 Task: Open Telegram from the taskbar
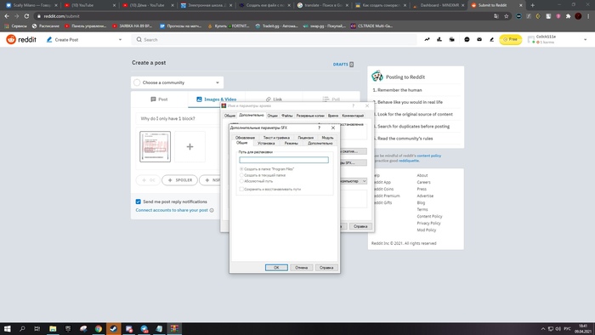144,328
